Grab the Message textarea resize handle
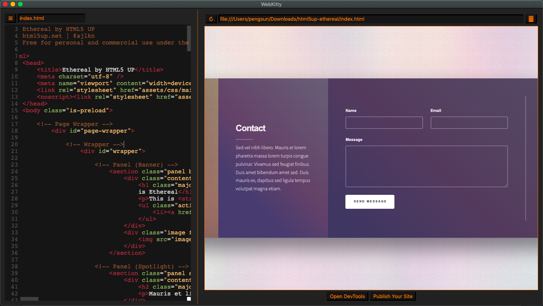The width and height of the screenshot is (543, 306). 506,185
